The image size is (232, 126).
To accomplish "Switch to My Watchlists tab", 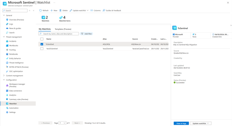I will click(x=45, y=29).
